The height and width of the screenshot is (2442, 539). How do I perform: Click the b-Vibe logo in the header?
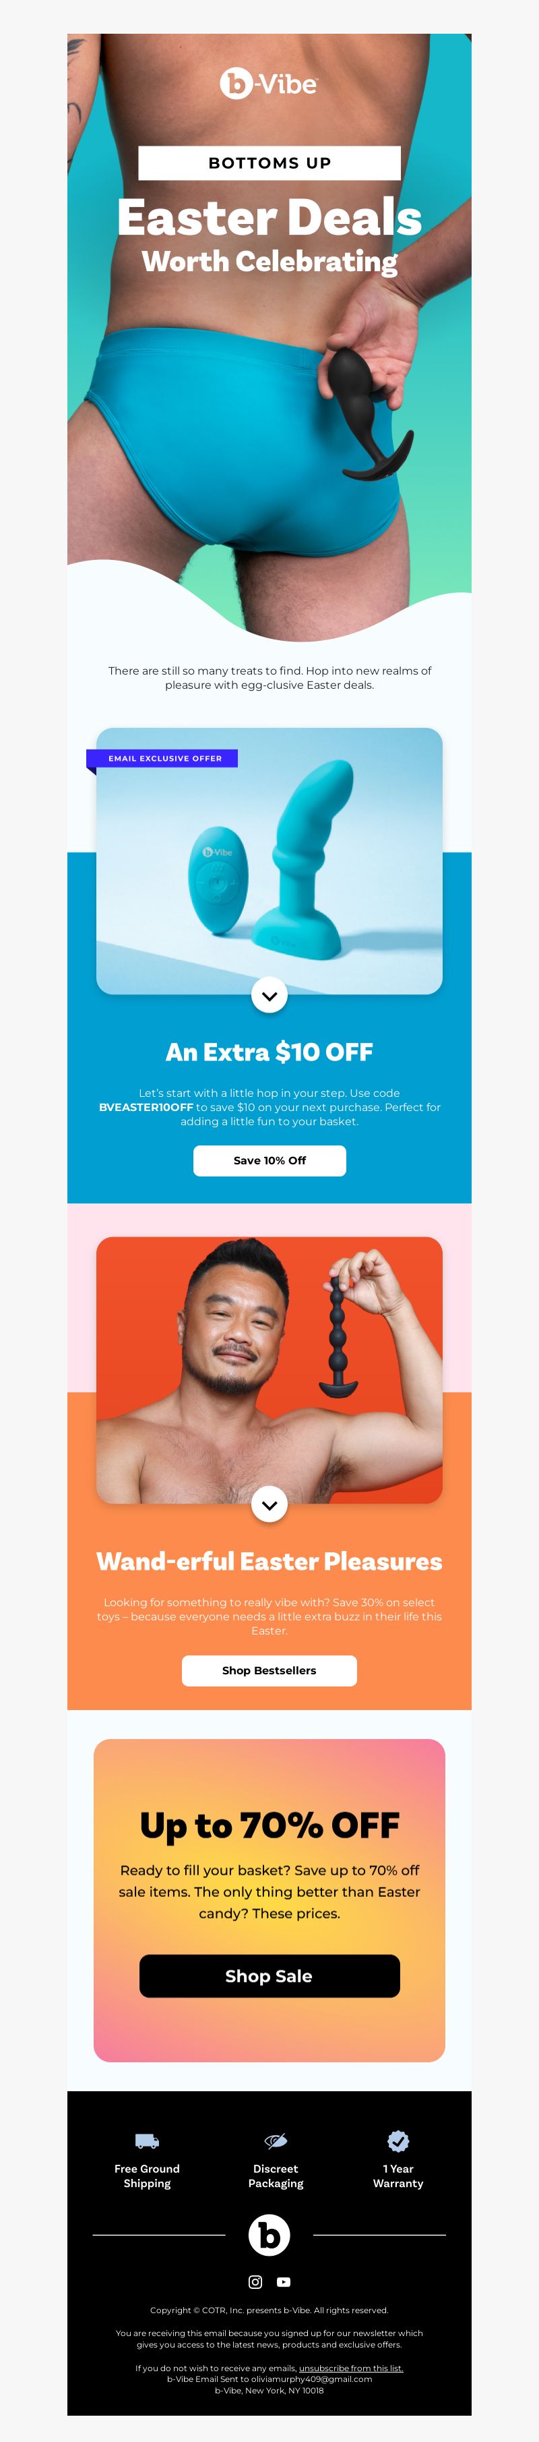click(269, 84)
